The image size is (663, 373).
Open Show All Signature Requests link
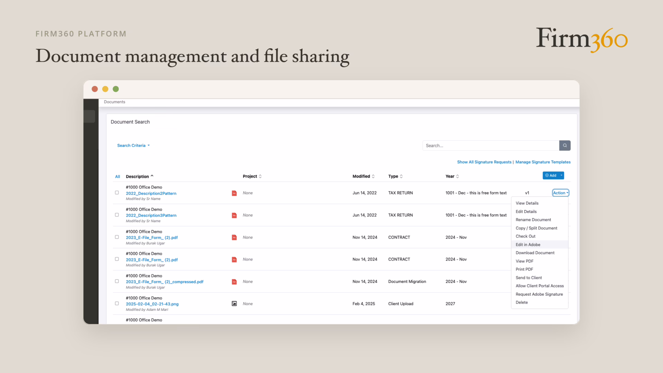(x=484, y=162)
